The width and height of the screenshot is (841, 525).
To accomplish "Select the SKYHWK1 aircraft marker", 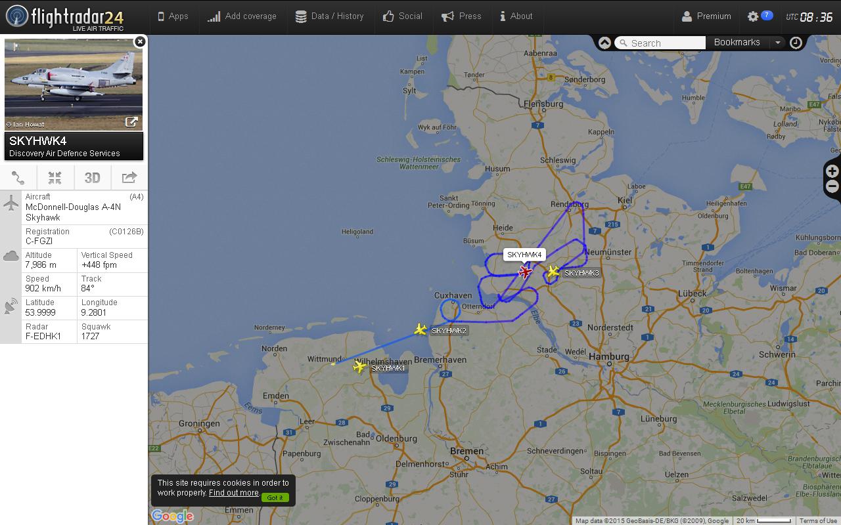I will (359, 367).
